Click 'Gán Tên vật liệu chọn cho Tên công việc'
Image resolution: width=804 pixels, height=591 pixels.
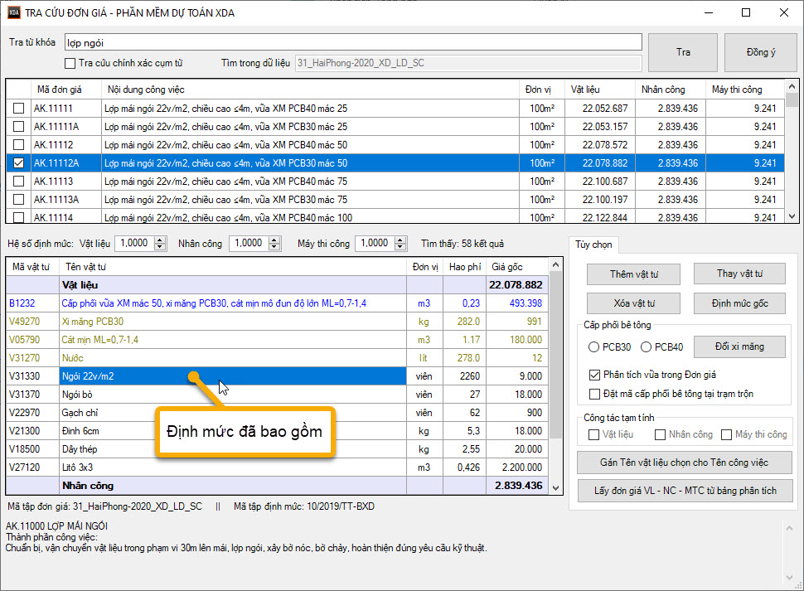click(685, 463)
